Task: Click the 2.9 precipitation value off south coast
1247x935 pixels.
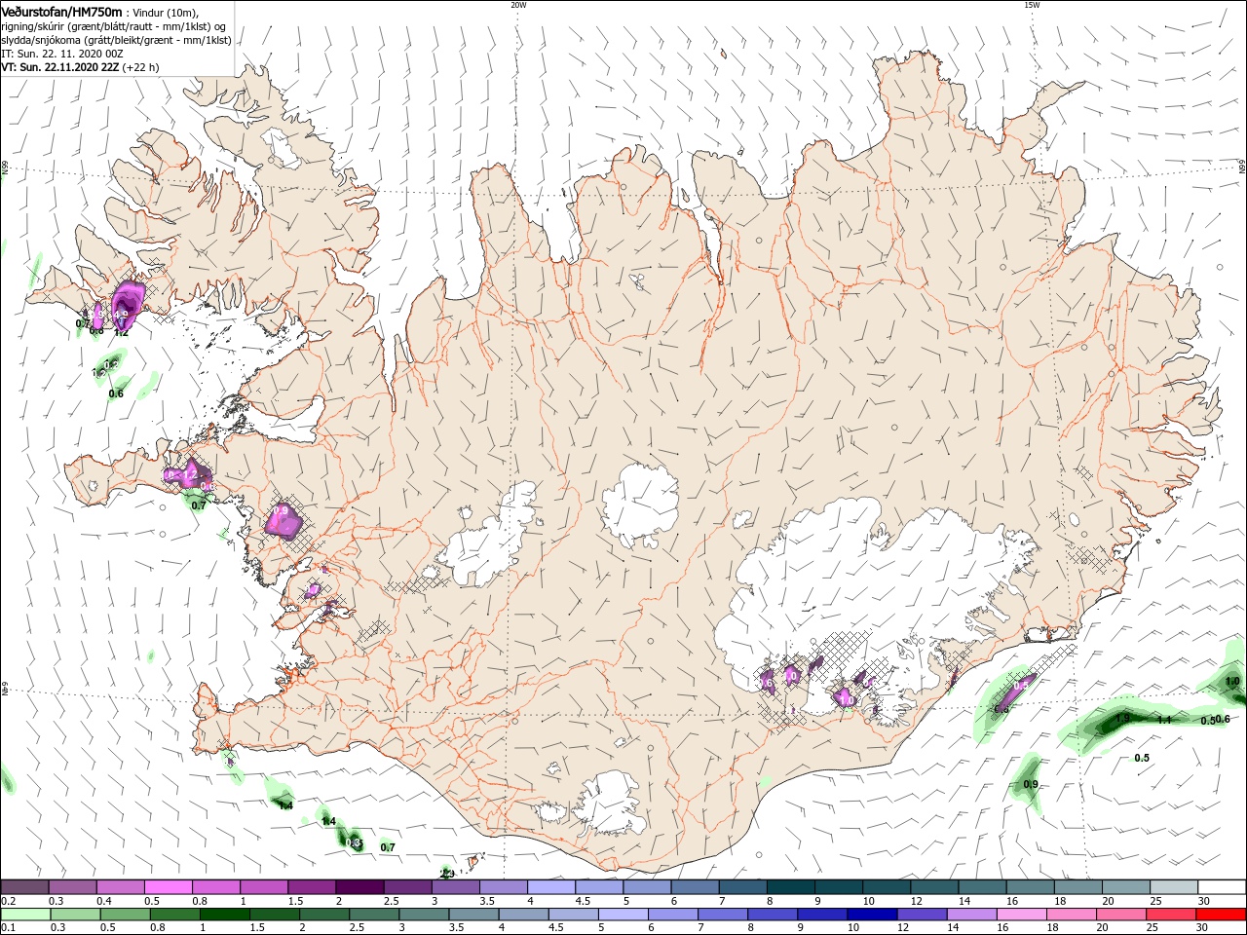Action: (x=448, y=873)
